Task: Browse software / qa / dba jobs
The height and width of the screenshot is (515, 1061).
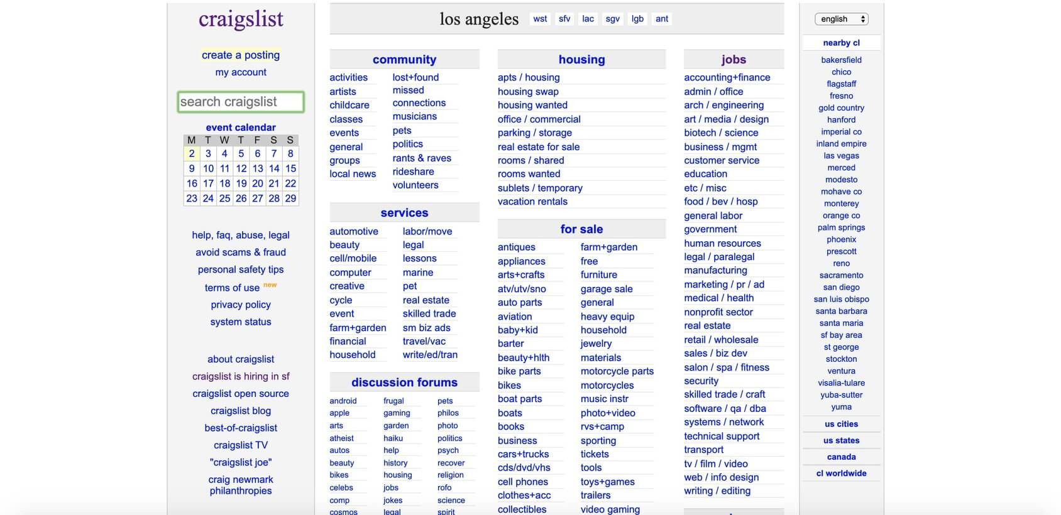Action: click(x=725, y=408)
